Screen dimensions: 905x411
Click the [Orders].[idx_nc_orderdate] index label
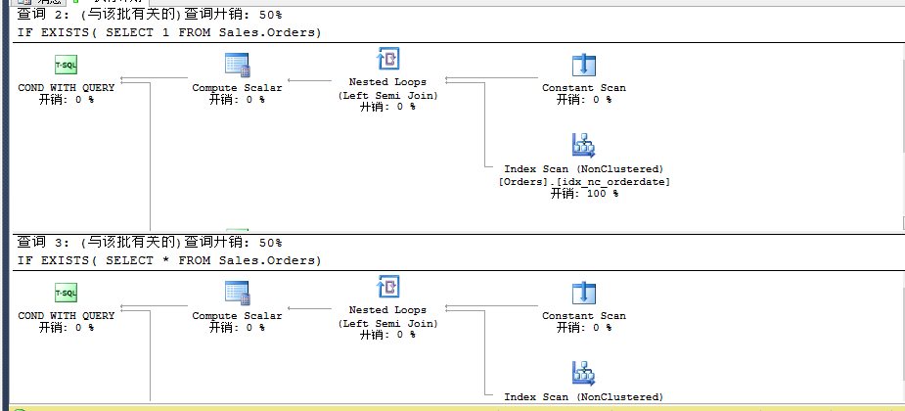point(584,181)
